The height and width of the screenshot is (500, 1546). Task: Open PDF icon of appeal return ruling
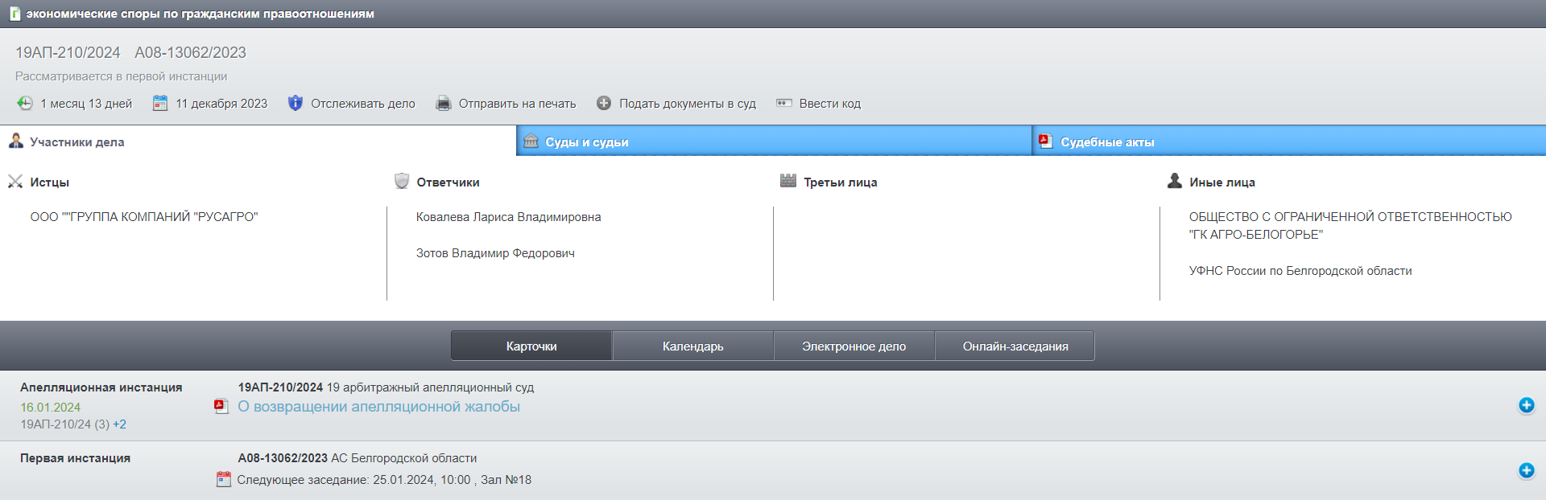click(221, 406)
